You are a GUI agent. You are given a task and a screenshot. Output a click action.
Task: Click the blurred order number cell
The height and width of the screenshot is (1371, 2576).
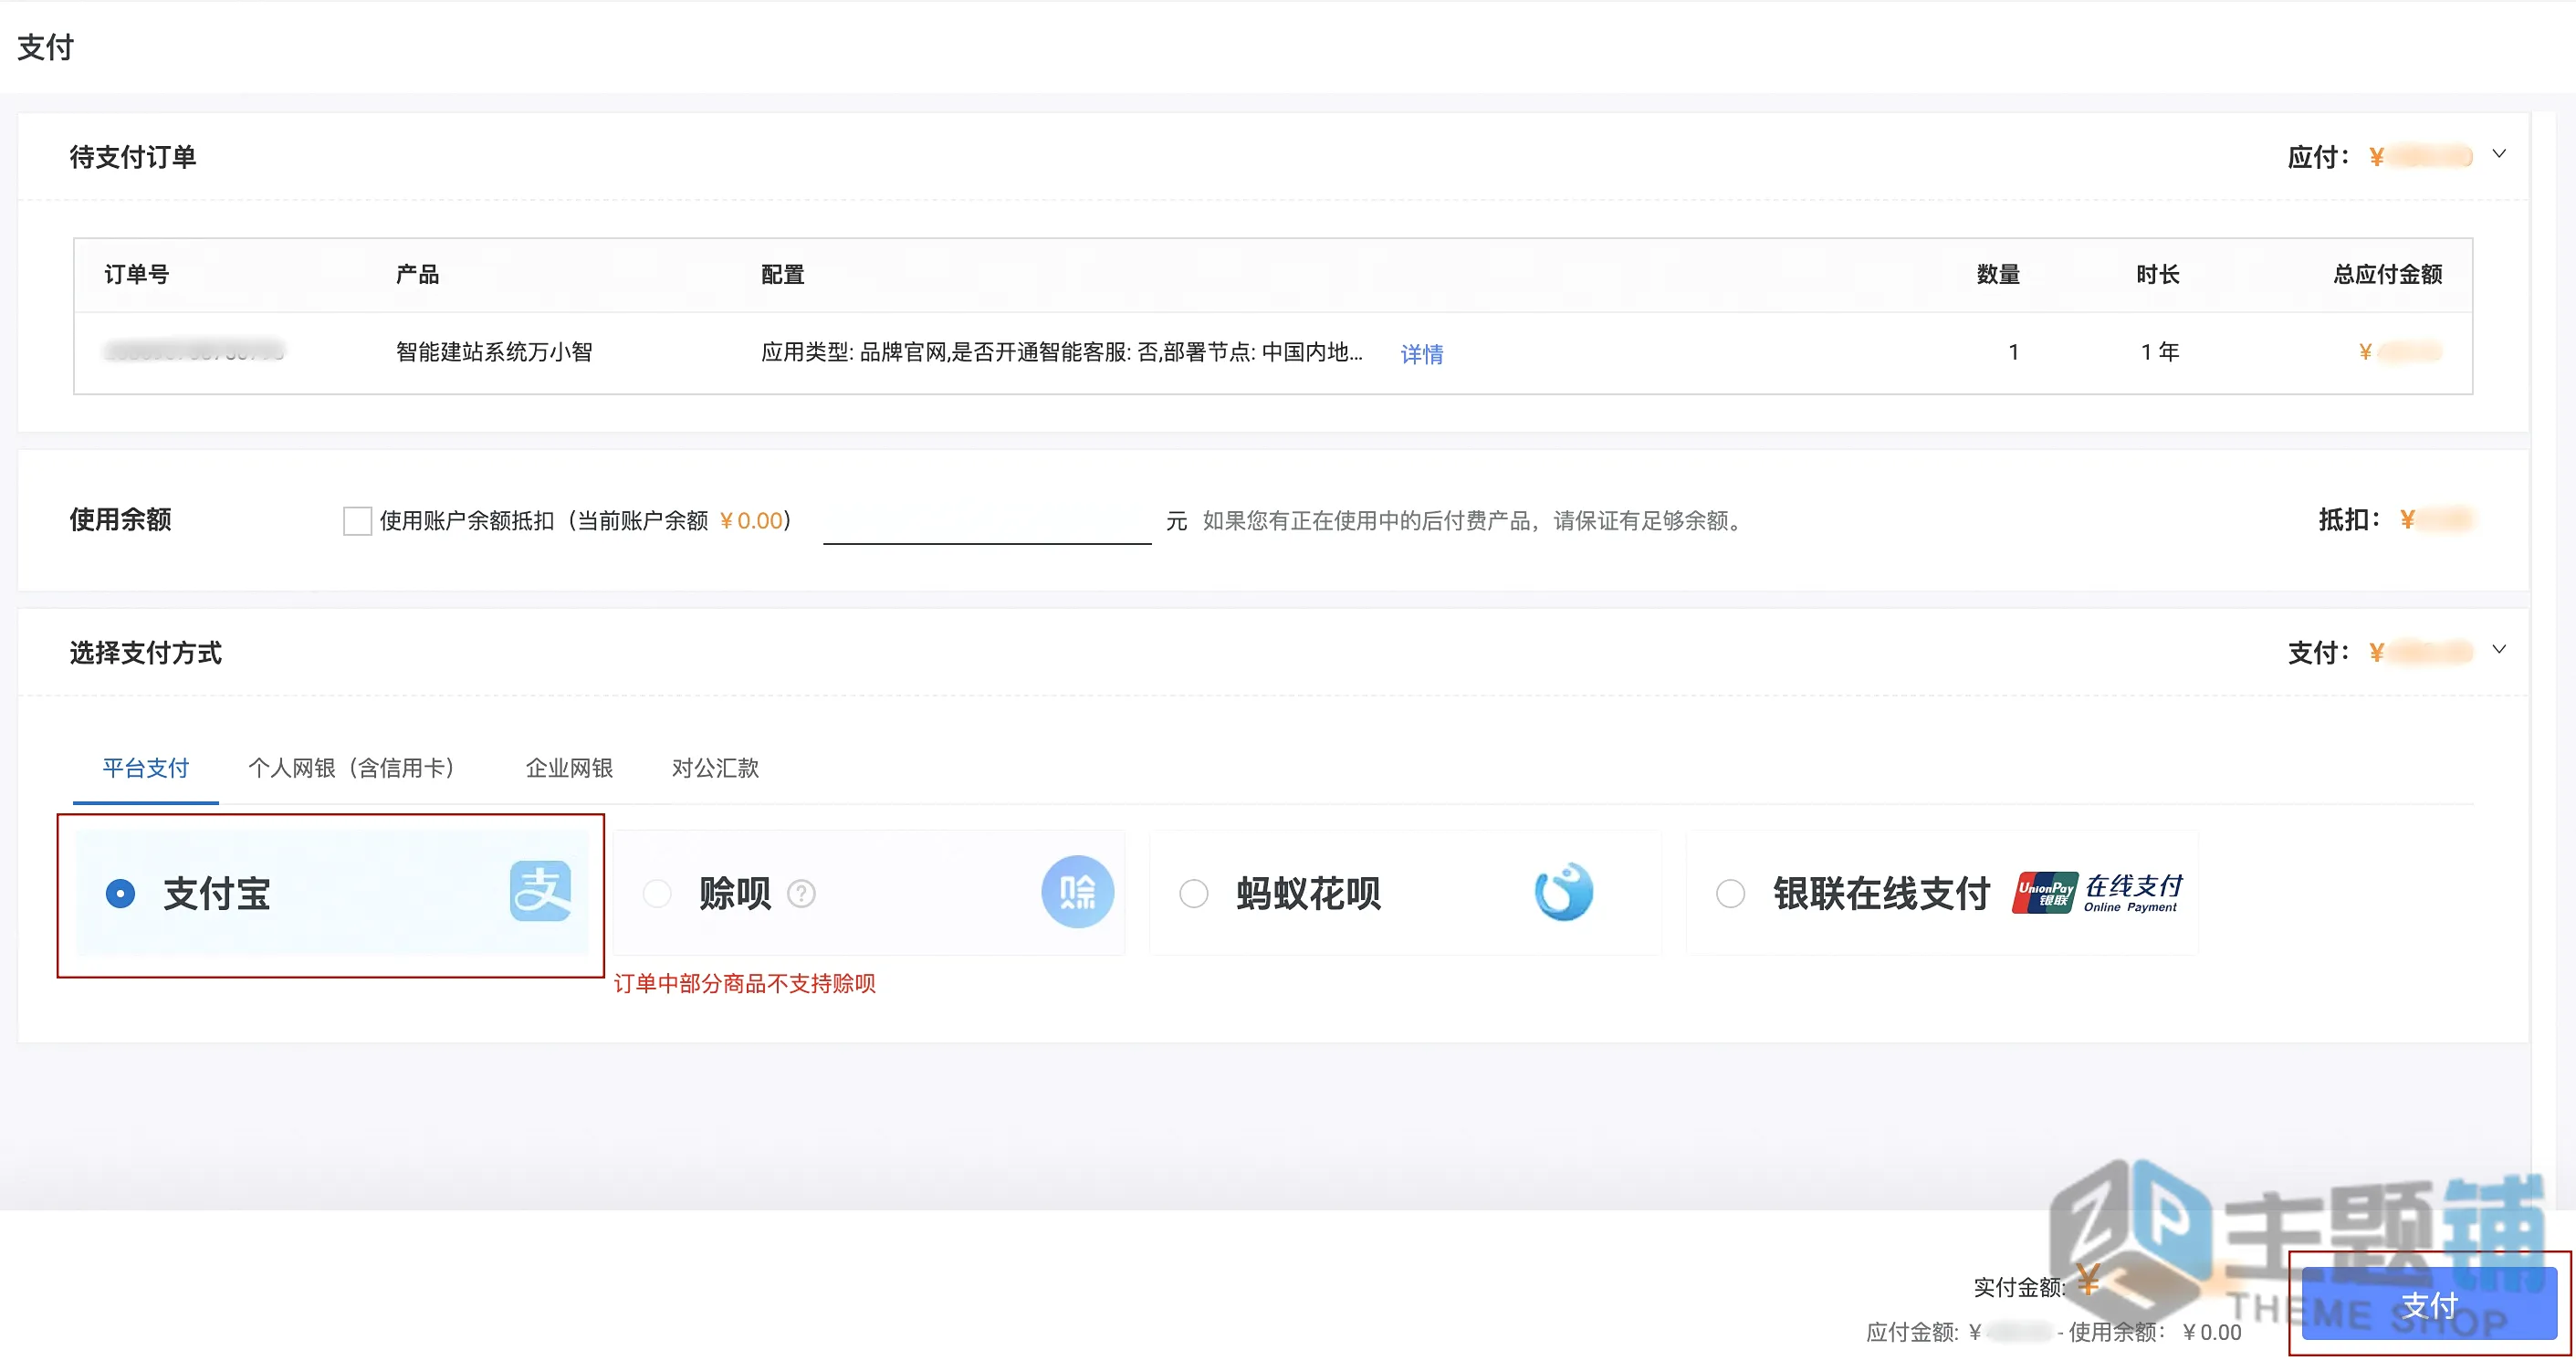tap(194, 351)
